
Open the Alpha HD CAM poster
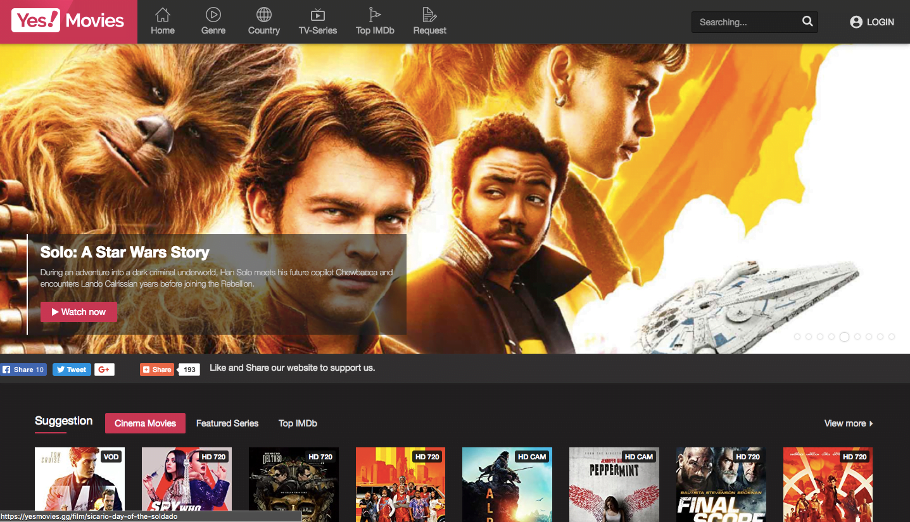click(507, 485)
